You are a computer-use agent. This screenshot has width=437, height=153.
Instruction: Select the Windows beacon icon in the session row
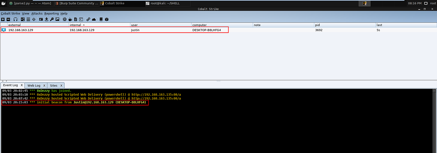pyautogui.click(x=4, y=30)
